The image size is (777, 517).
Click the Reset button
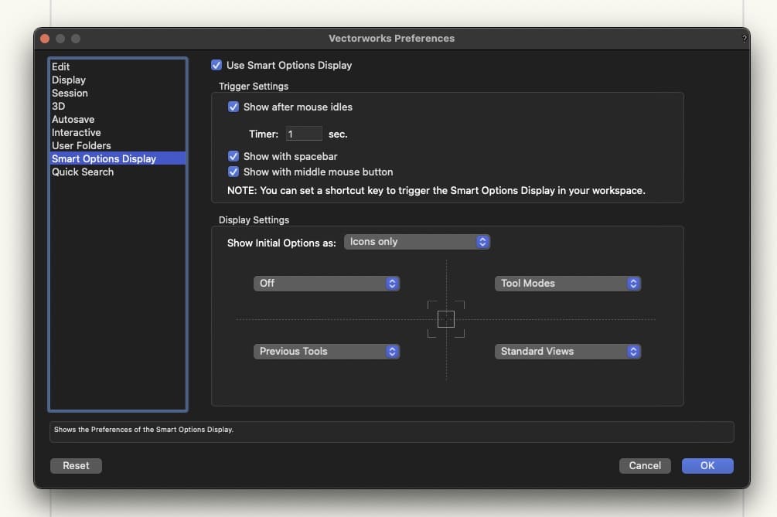pyautogui.click(x=76, y=465)
